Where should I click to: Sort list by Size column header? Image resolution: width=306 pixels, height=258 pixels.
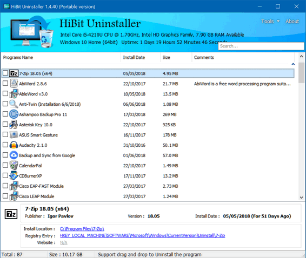(167, 58)
